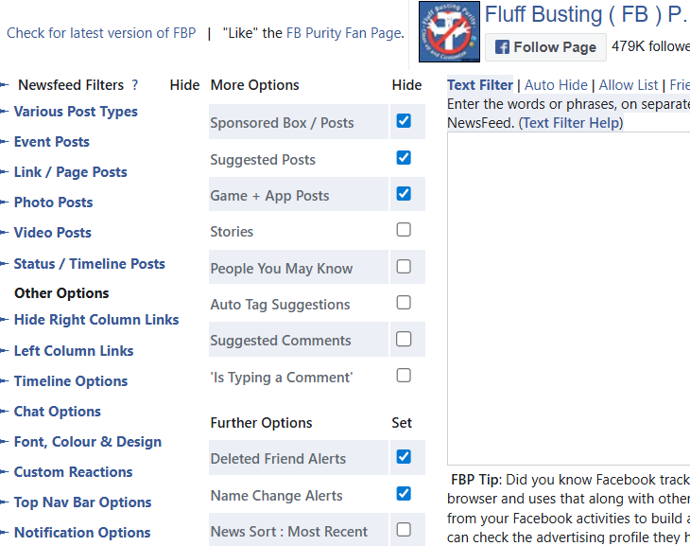The width and height of the screenshot is (690, 546).
Task: Switch to the Allow List tab
Action: point(628,84)
